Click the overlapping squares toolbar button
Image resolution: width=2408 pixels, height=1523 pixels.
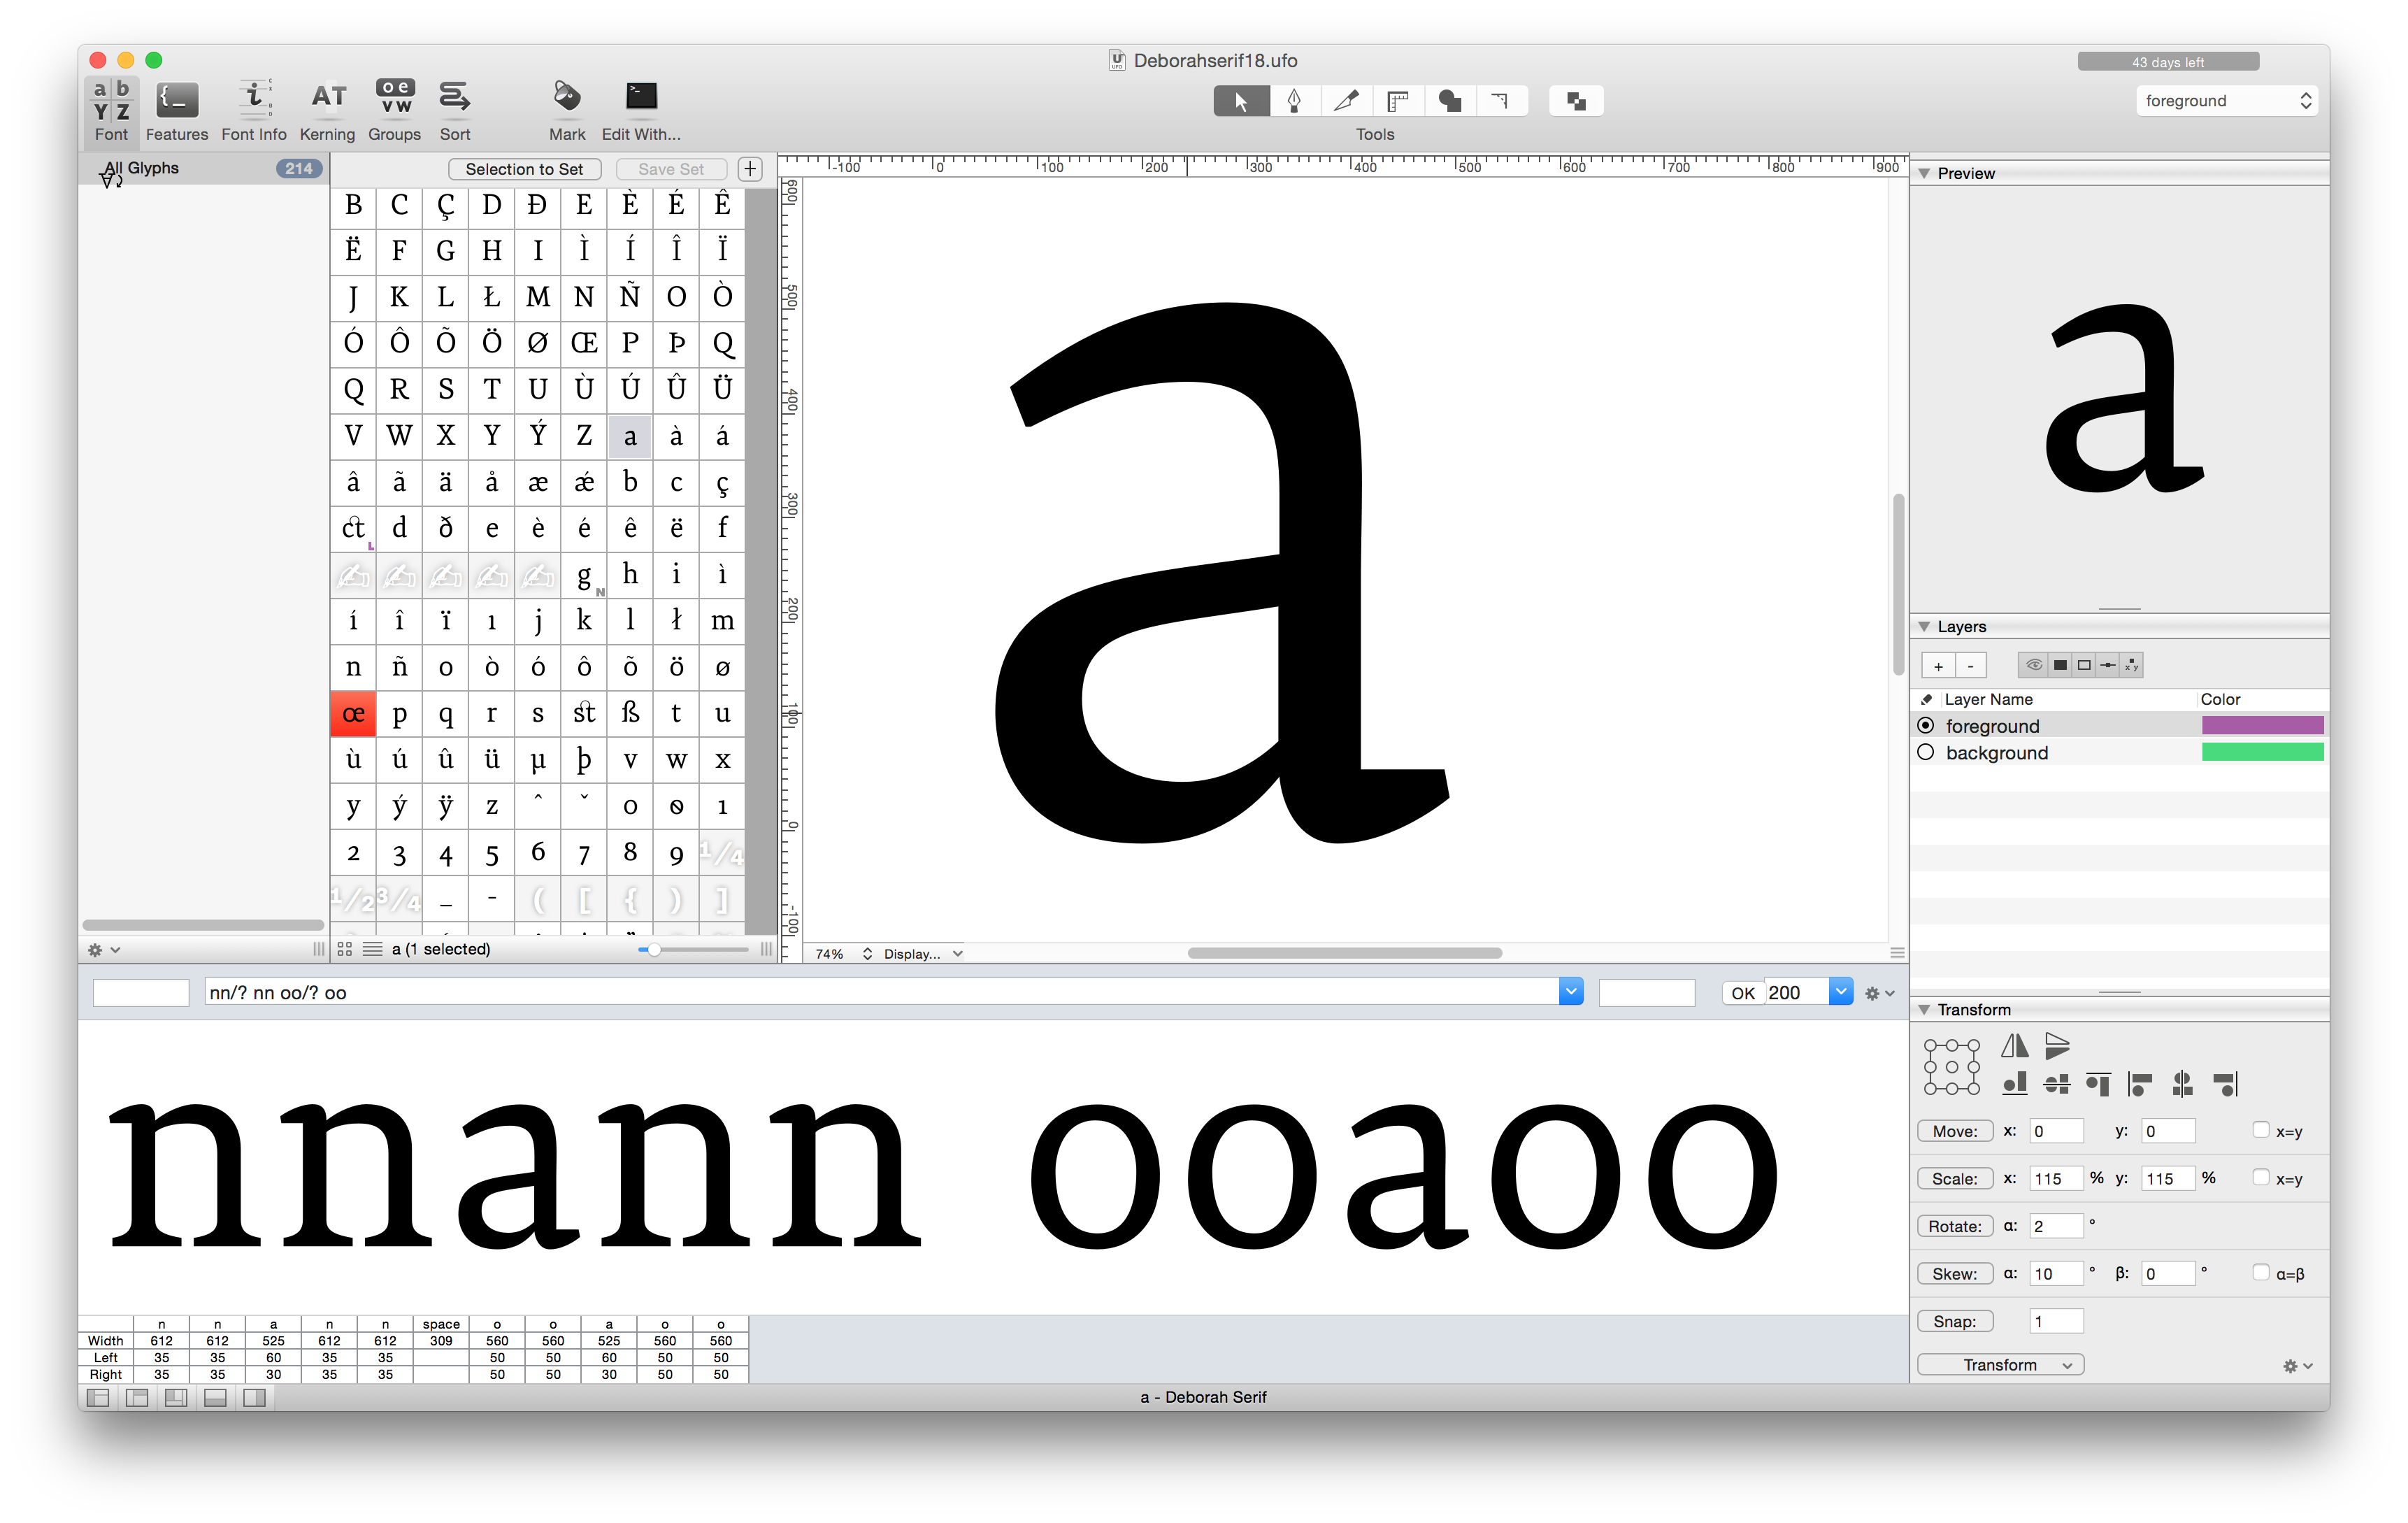1576,101
